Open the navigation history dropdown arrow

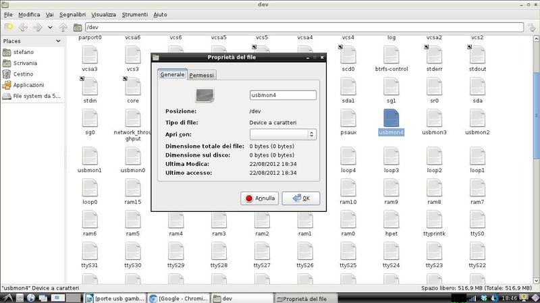(50, 27)
